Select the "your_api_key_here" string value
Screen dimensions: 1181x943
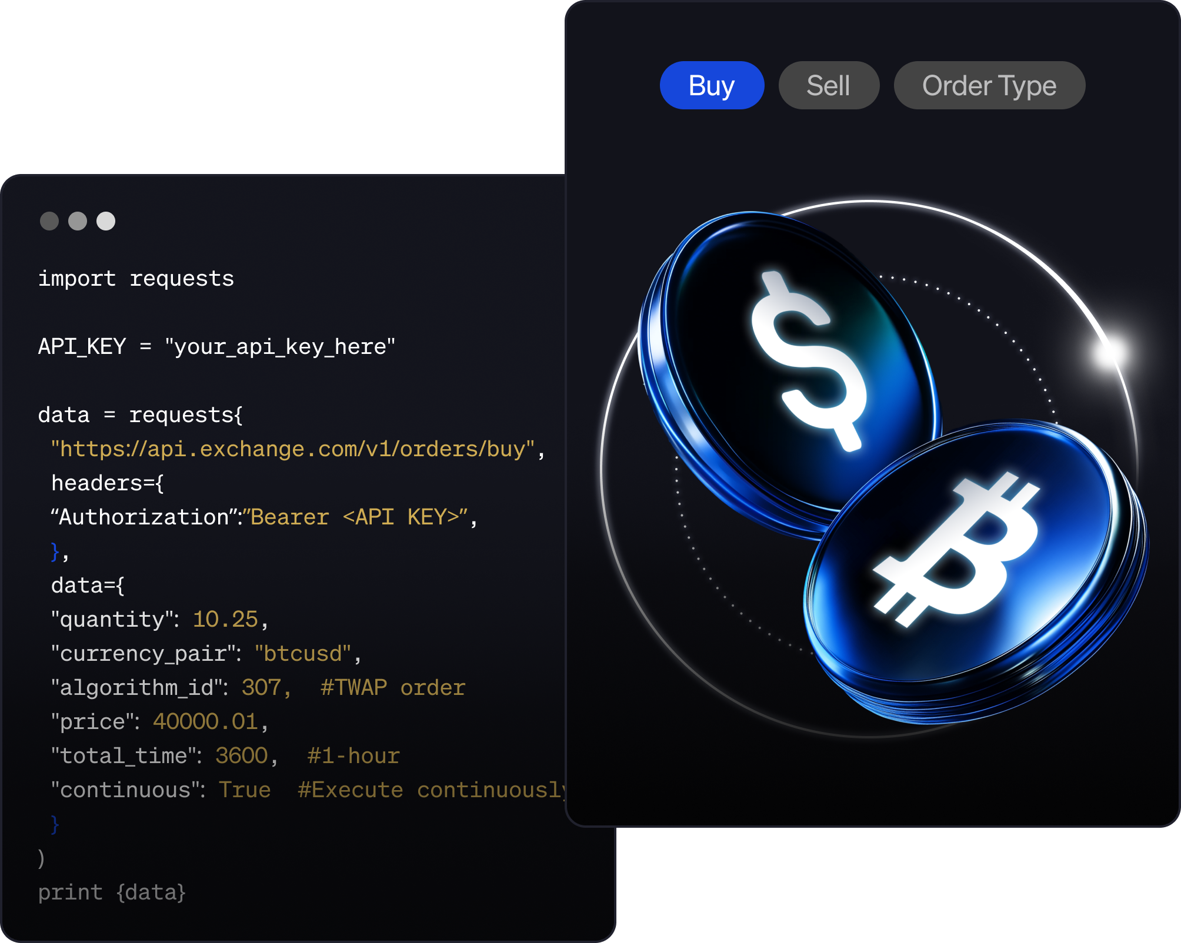point(280,347)
